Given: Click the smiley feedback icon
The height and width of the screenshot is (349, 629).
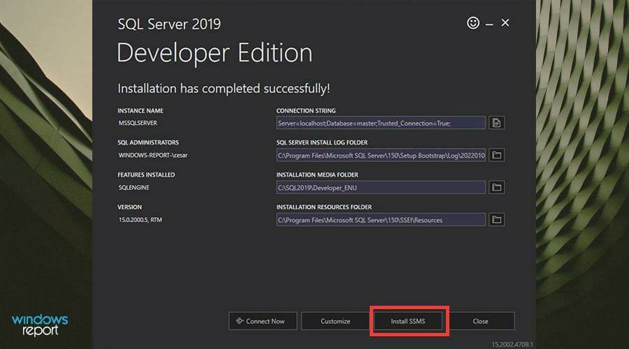Looking at the screenshot, I should [x=473, y=23].
